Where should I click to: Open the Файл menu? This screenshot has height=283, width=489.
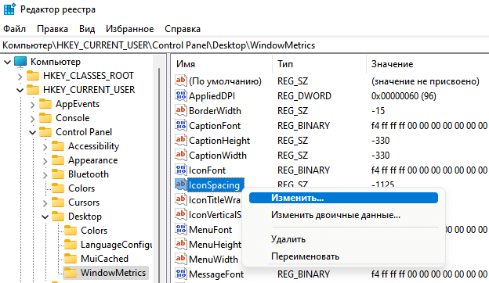point(14,29)
